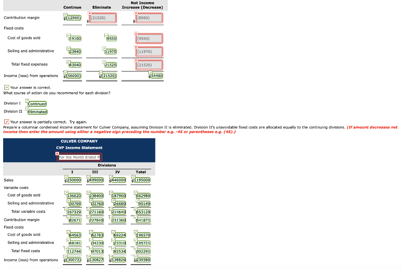
Task: Click the green check icon beside Your answer is correct
Action: coord(7,88)
